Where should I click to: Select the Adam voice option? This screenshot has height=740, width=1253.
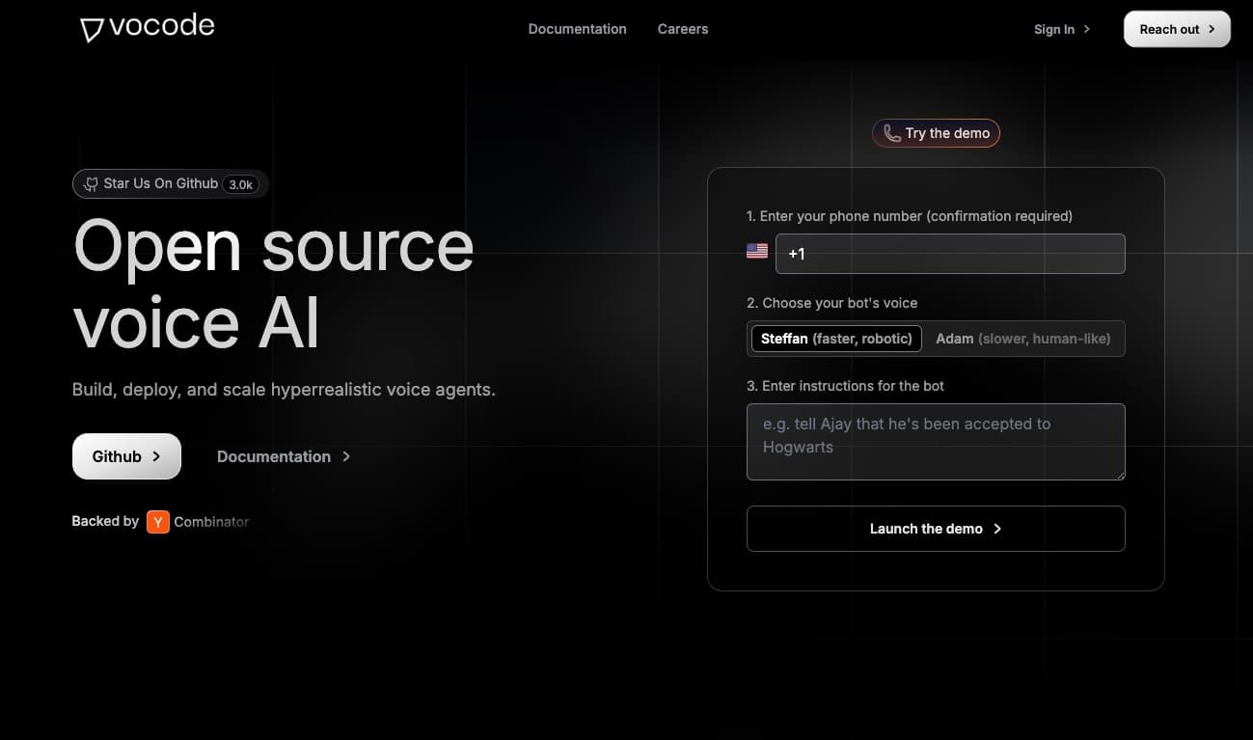1022,339
